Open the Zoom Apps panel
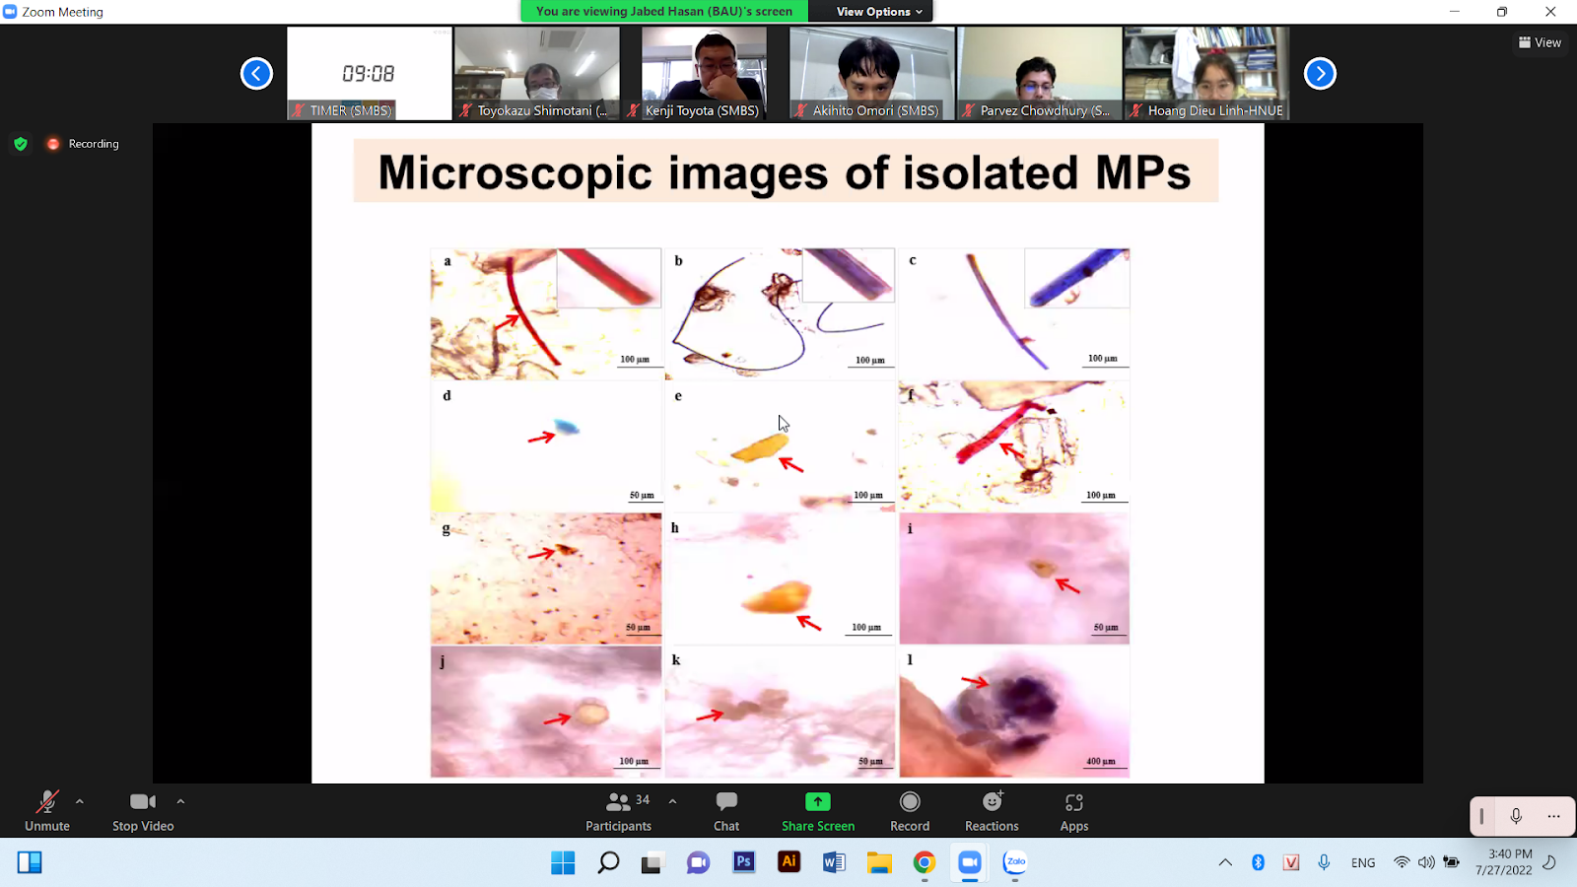1577x887 pixels. (x=1074, y=812)
